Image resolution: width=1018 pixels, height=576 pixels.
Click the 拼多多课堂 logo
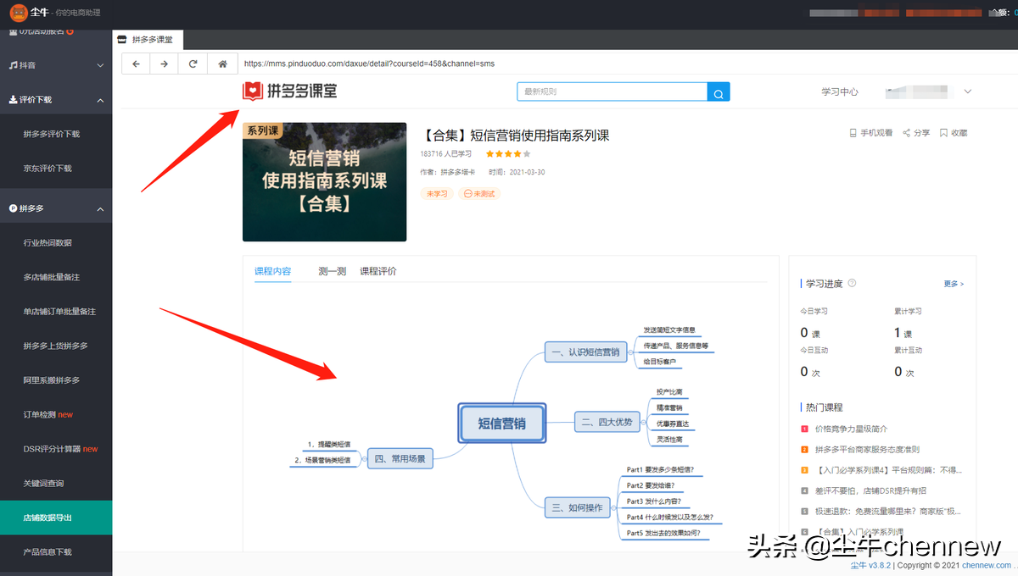pyautogui.click(x=289, y=91)
